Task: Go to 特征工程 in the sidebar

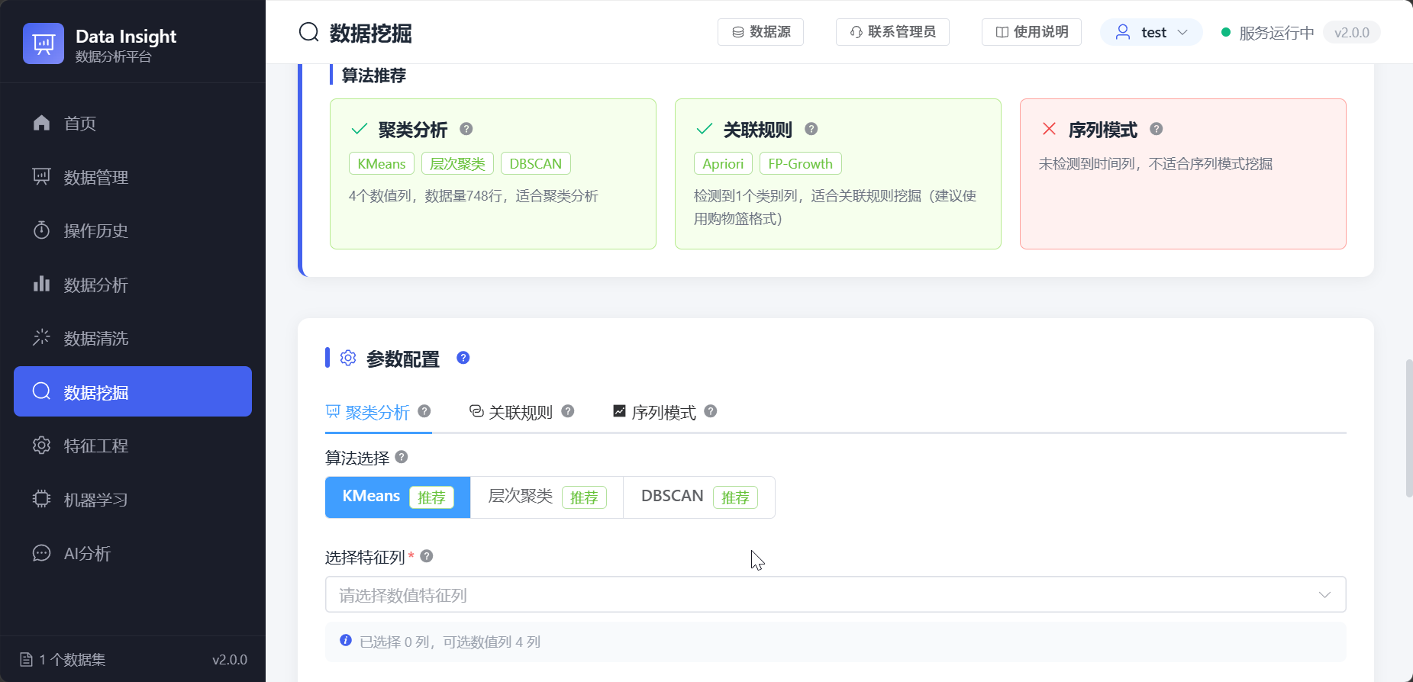Action: tap(133, 446)
